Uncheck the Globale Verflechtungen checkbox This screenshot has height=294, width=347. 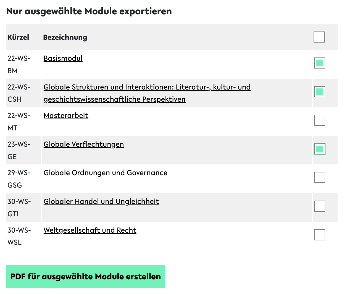[x=319, y=149]
